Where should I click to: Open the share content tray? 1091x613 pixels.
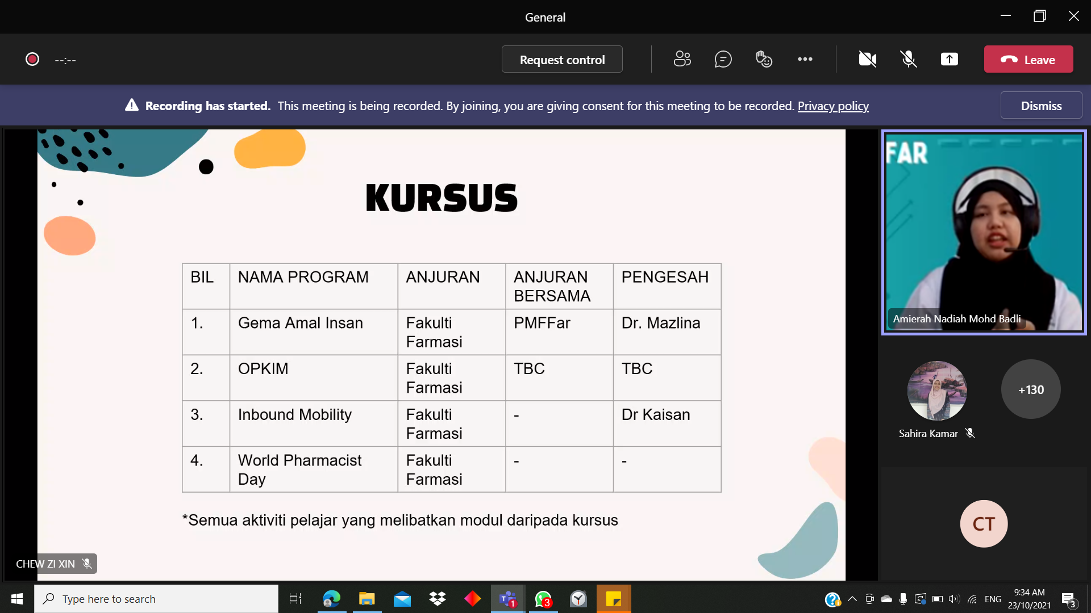[949, 59]
